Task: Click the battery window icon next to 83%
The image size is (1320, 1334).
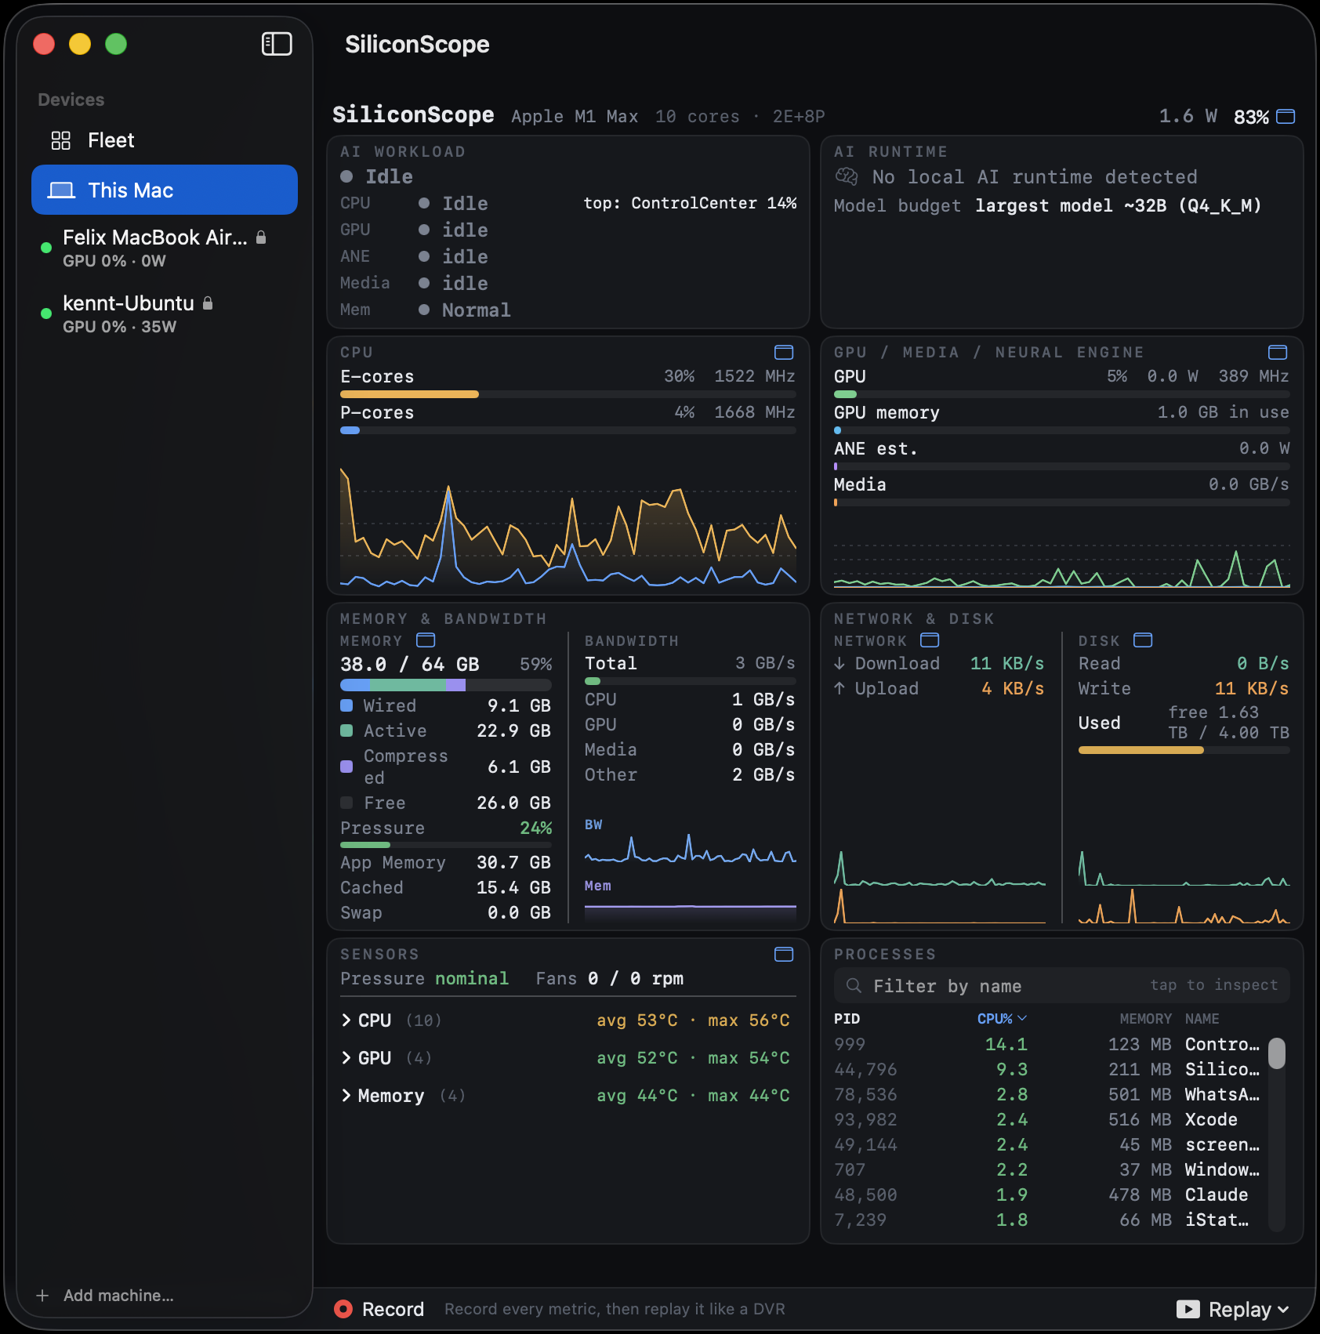Action: pos(1286,116)
